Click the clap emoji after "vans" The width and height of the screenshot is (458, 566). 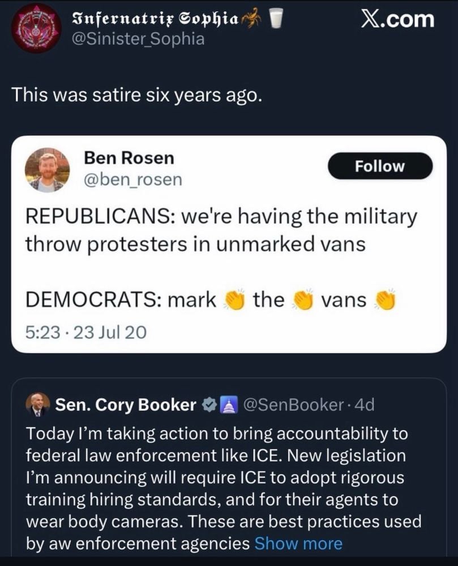point(384,299)
